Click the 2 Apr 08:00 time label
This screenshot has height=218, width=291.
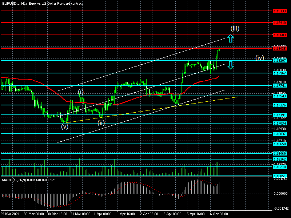149,214
